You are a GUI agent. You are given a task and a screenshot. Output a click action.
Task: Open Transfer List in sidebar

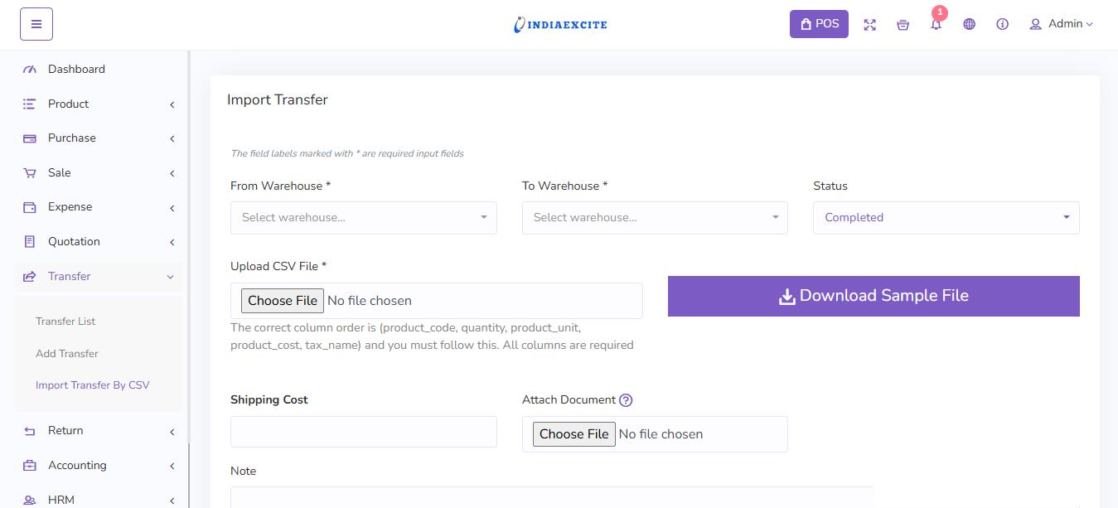[65, 322]
